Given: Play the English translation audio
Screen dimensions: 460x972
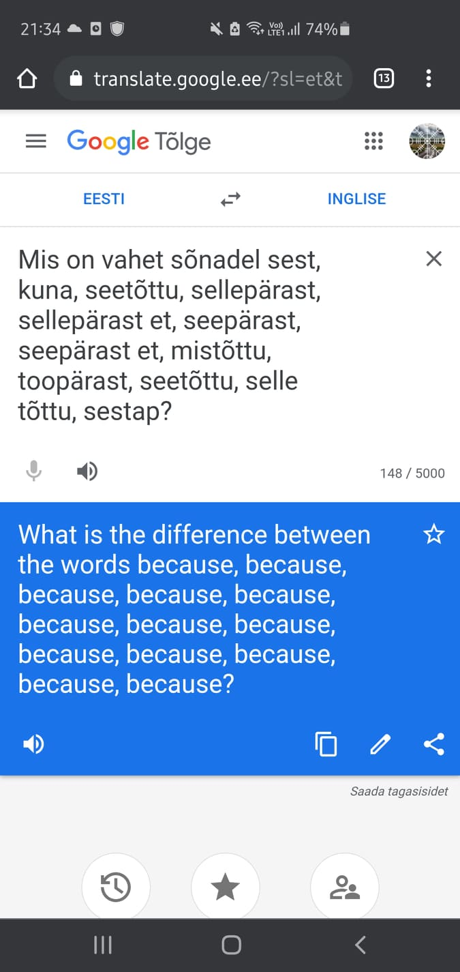Looking at the screenshot, I should 33,744.
